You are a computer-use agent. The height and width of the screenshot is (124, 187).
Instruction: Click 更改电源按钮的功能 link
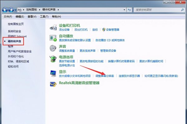coord(91,61)
